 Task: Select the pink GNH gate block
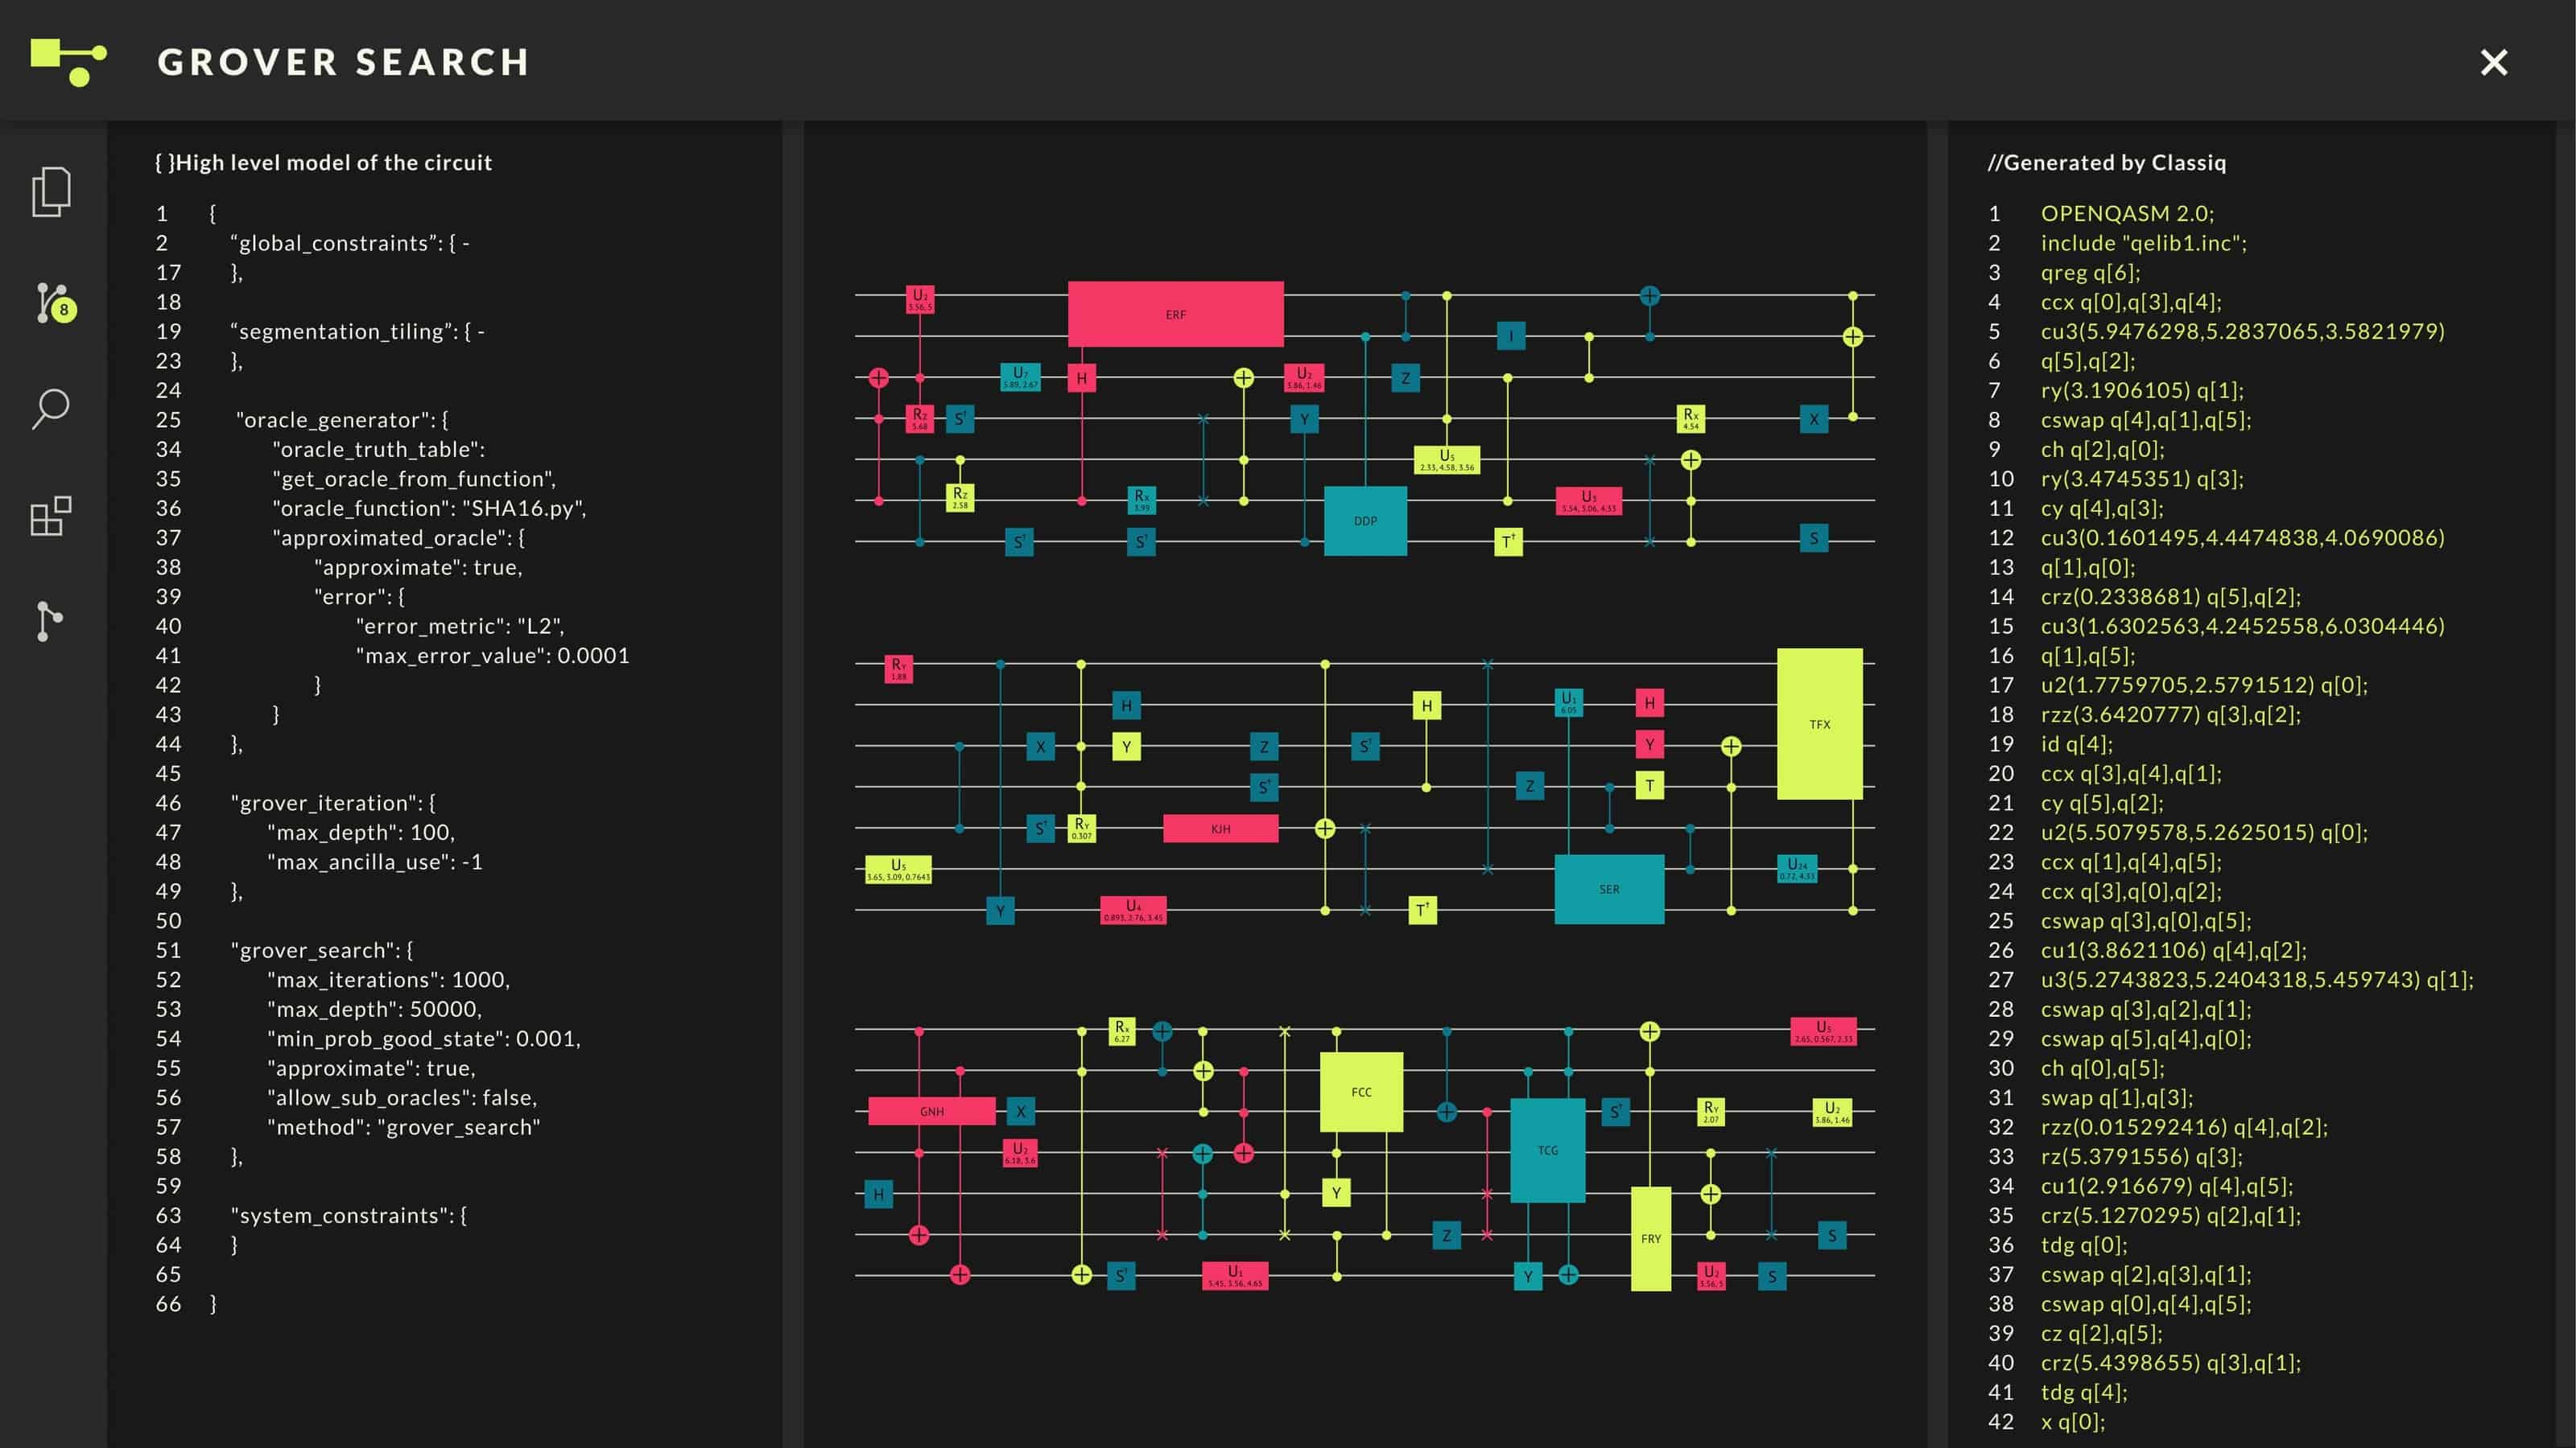pyautogui.click(x=931, y=1111)
